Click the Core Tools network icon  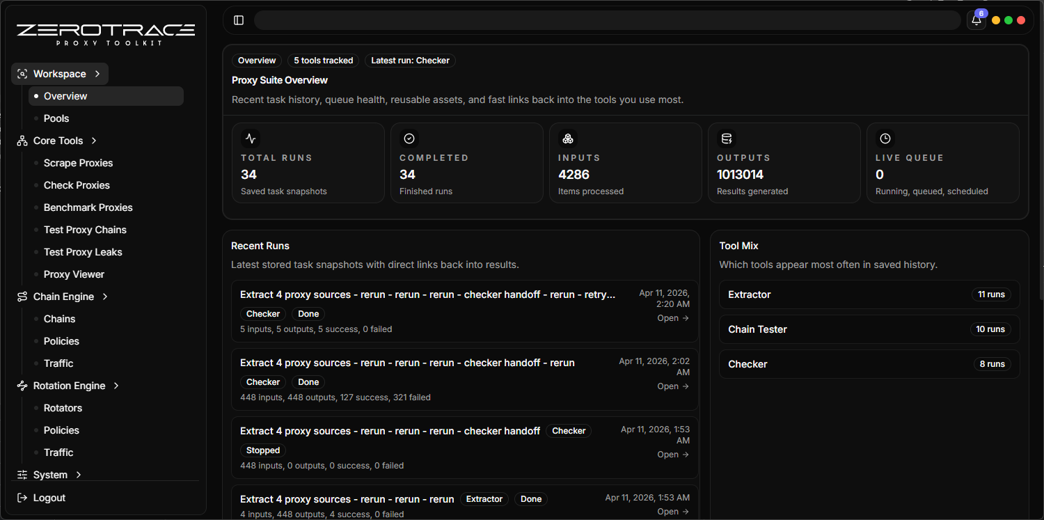pos(22,140)
